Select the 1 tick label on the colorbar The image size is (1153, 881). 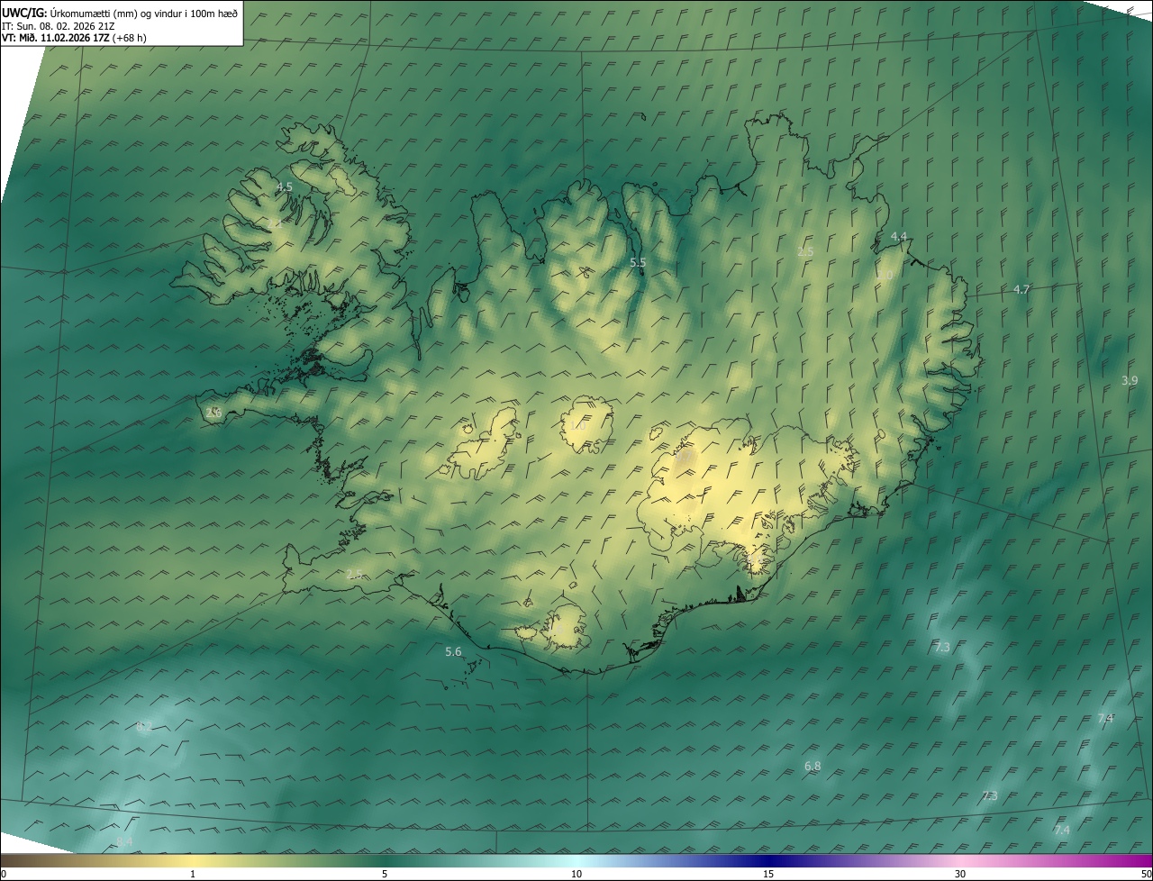click(x=193, y=874)
